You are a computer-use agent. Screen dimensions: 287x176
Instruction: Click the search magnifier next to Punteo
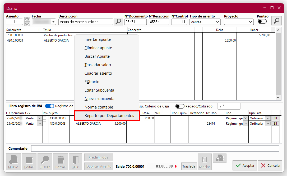(x=276, y=21)
